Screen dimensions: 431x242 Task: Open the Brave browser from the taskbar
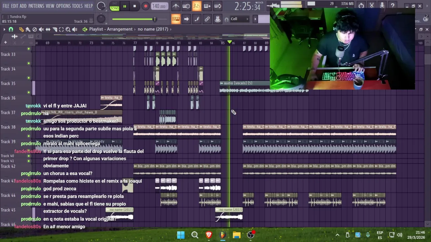(209, 235)
